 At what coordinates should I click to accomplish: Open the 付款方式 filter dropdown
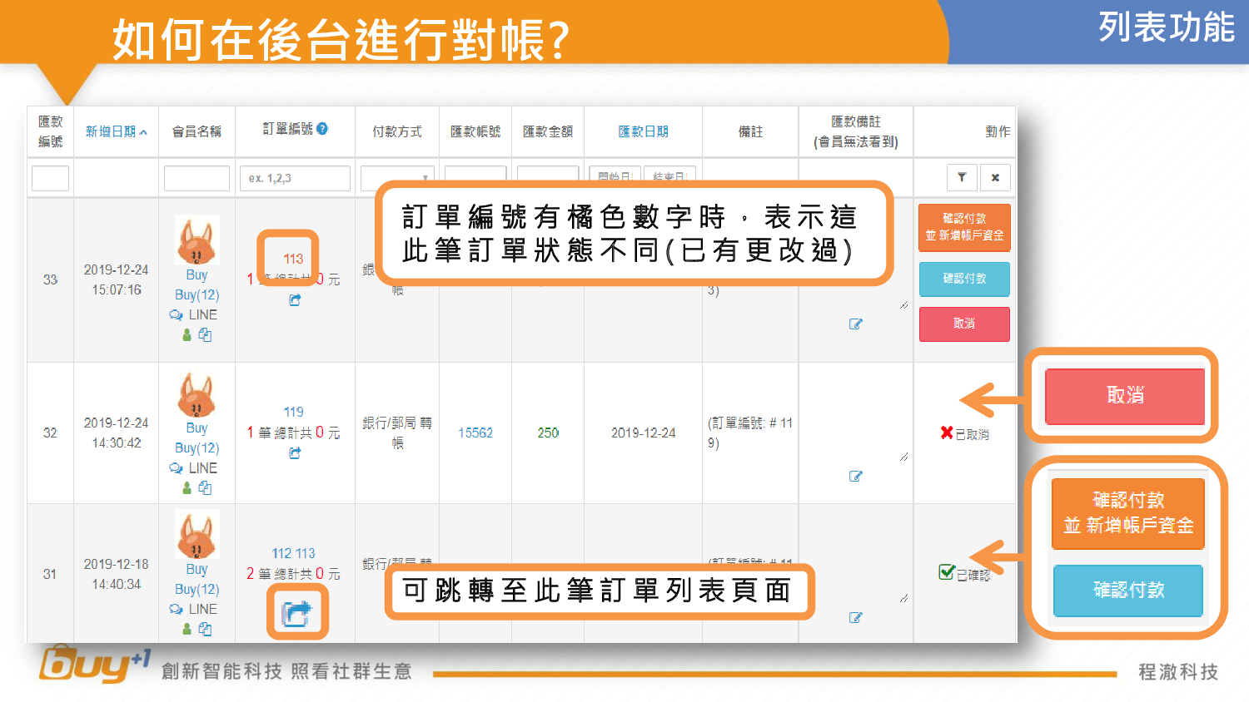397,178
